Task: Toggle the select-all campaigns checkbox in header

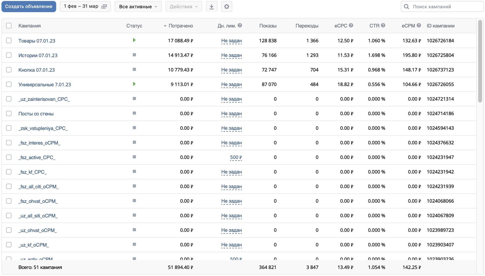Action: 9,26
